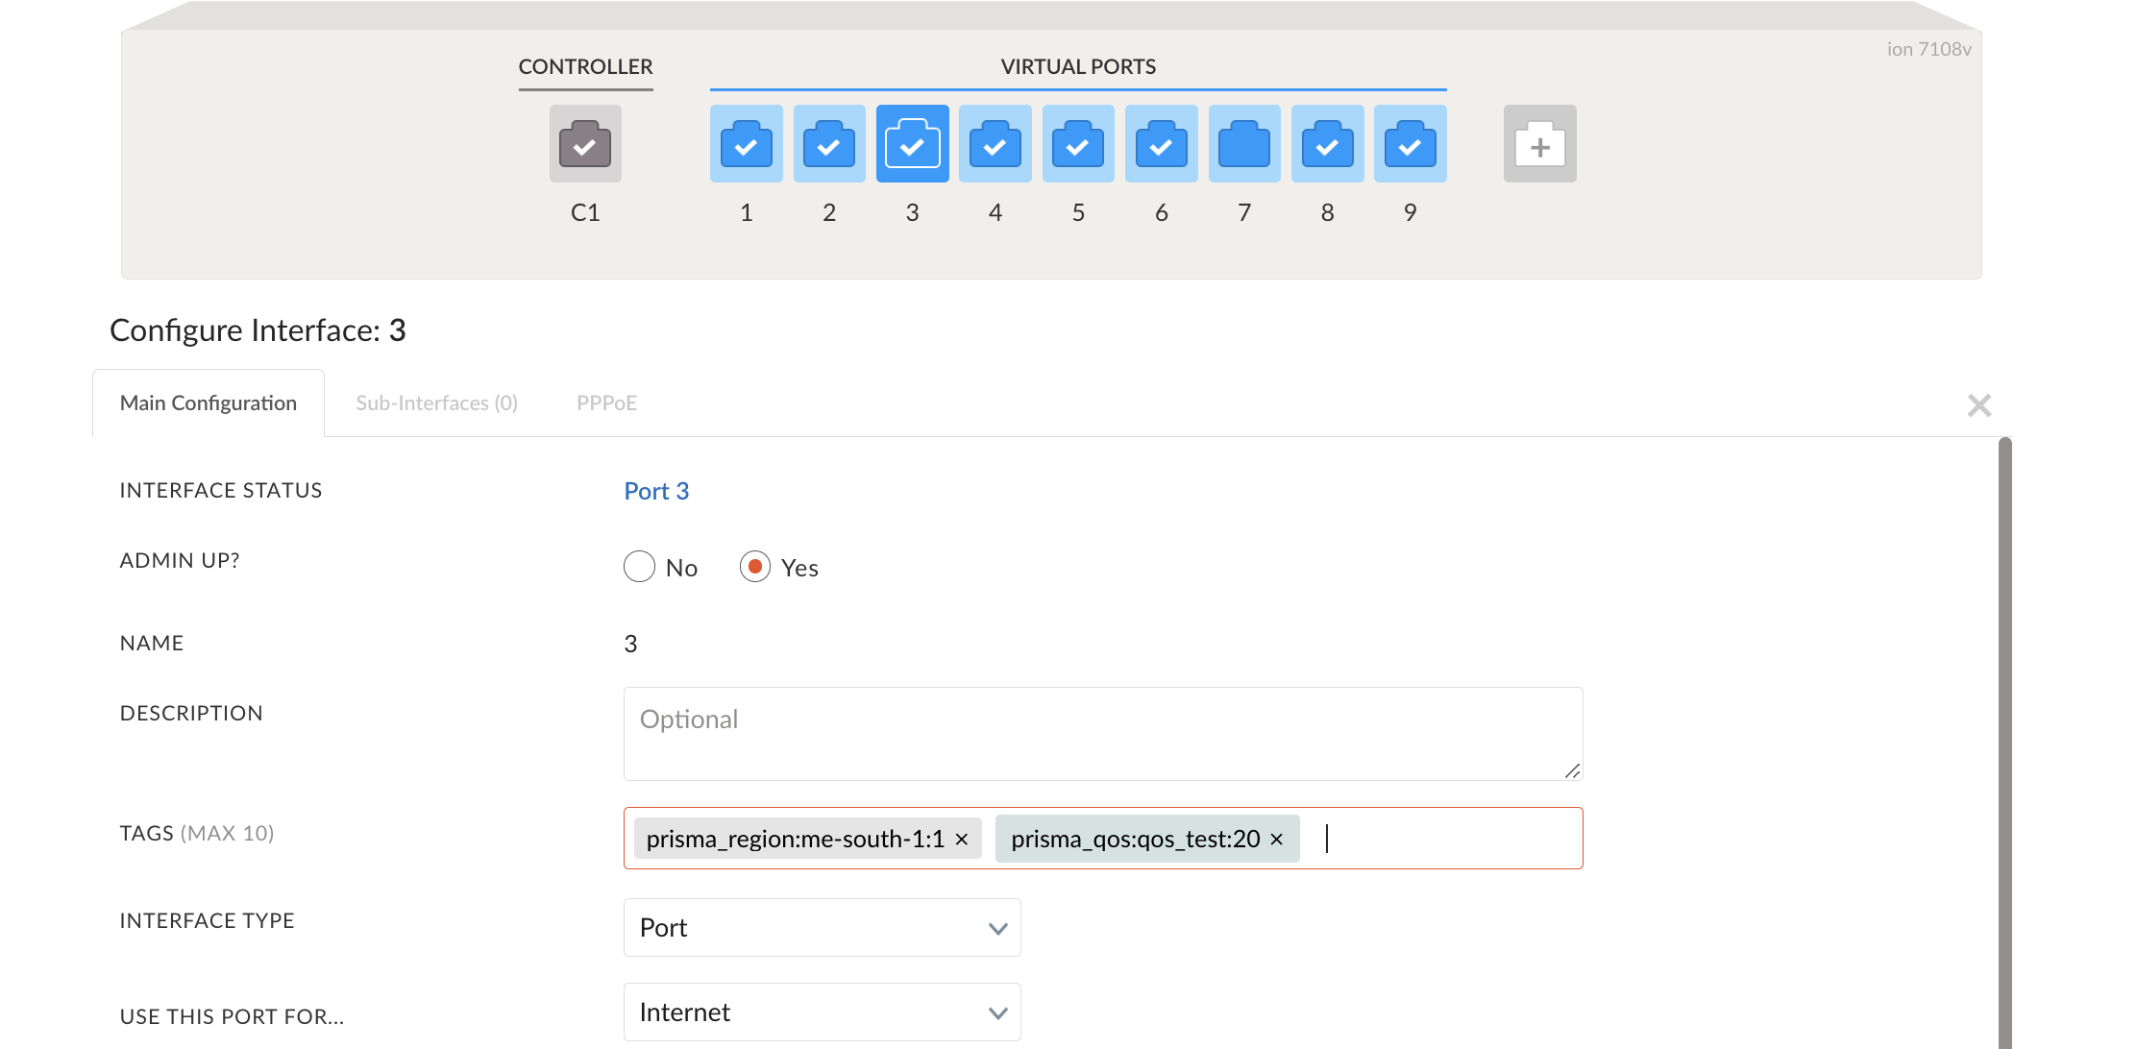Switch to Sub-Interfaces (0) tab
2137x1049 pixels.
click(x=436, y=403)
